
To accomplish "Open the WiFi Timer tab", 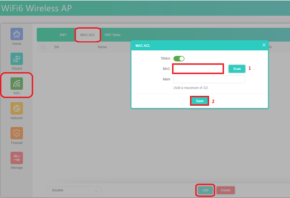I will tap(112, 35).
